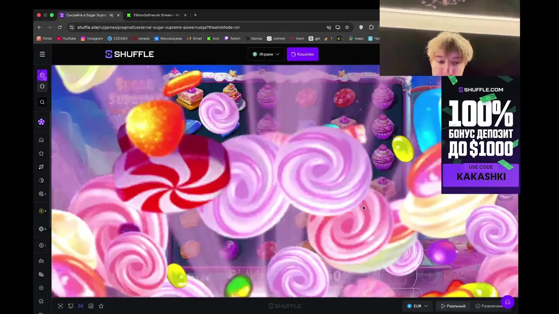This screenshot has width=559, height=314.
Task: Open the kick bookmark
Action: click(x=213, y=38)
